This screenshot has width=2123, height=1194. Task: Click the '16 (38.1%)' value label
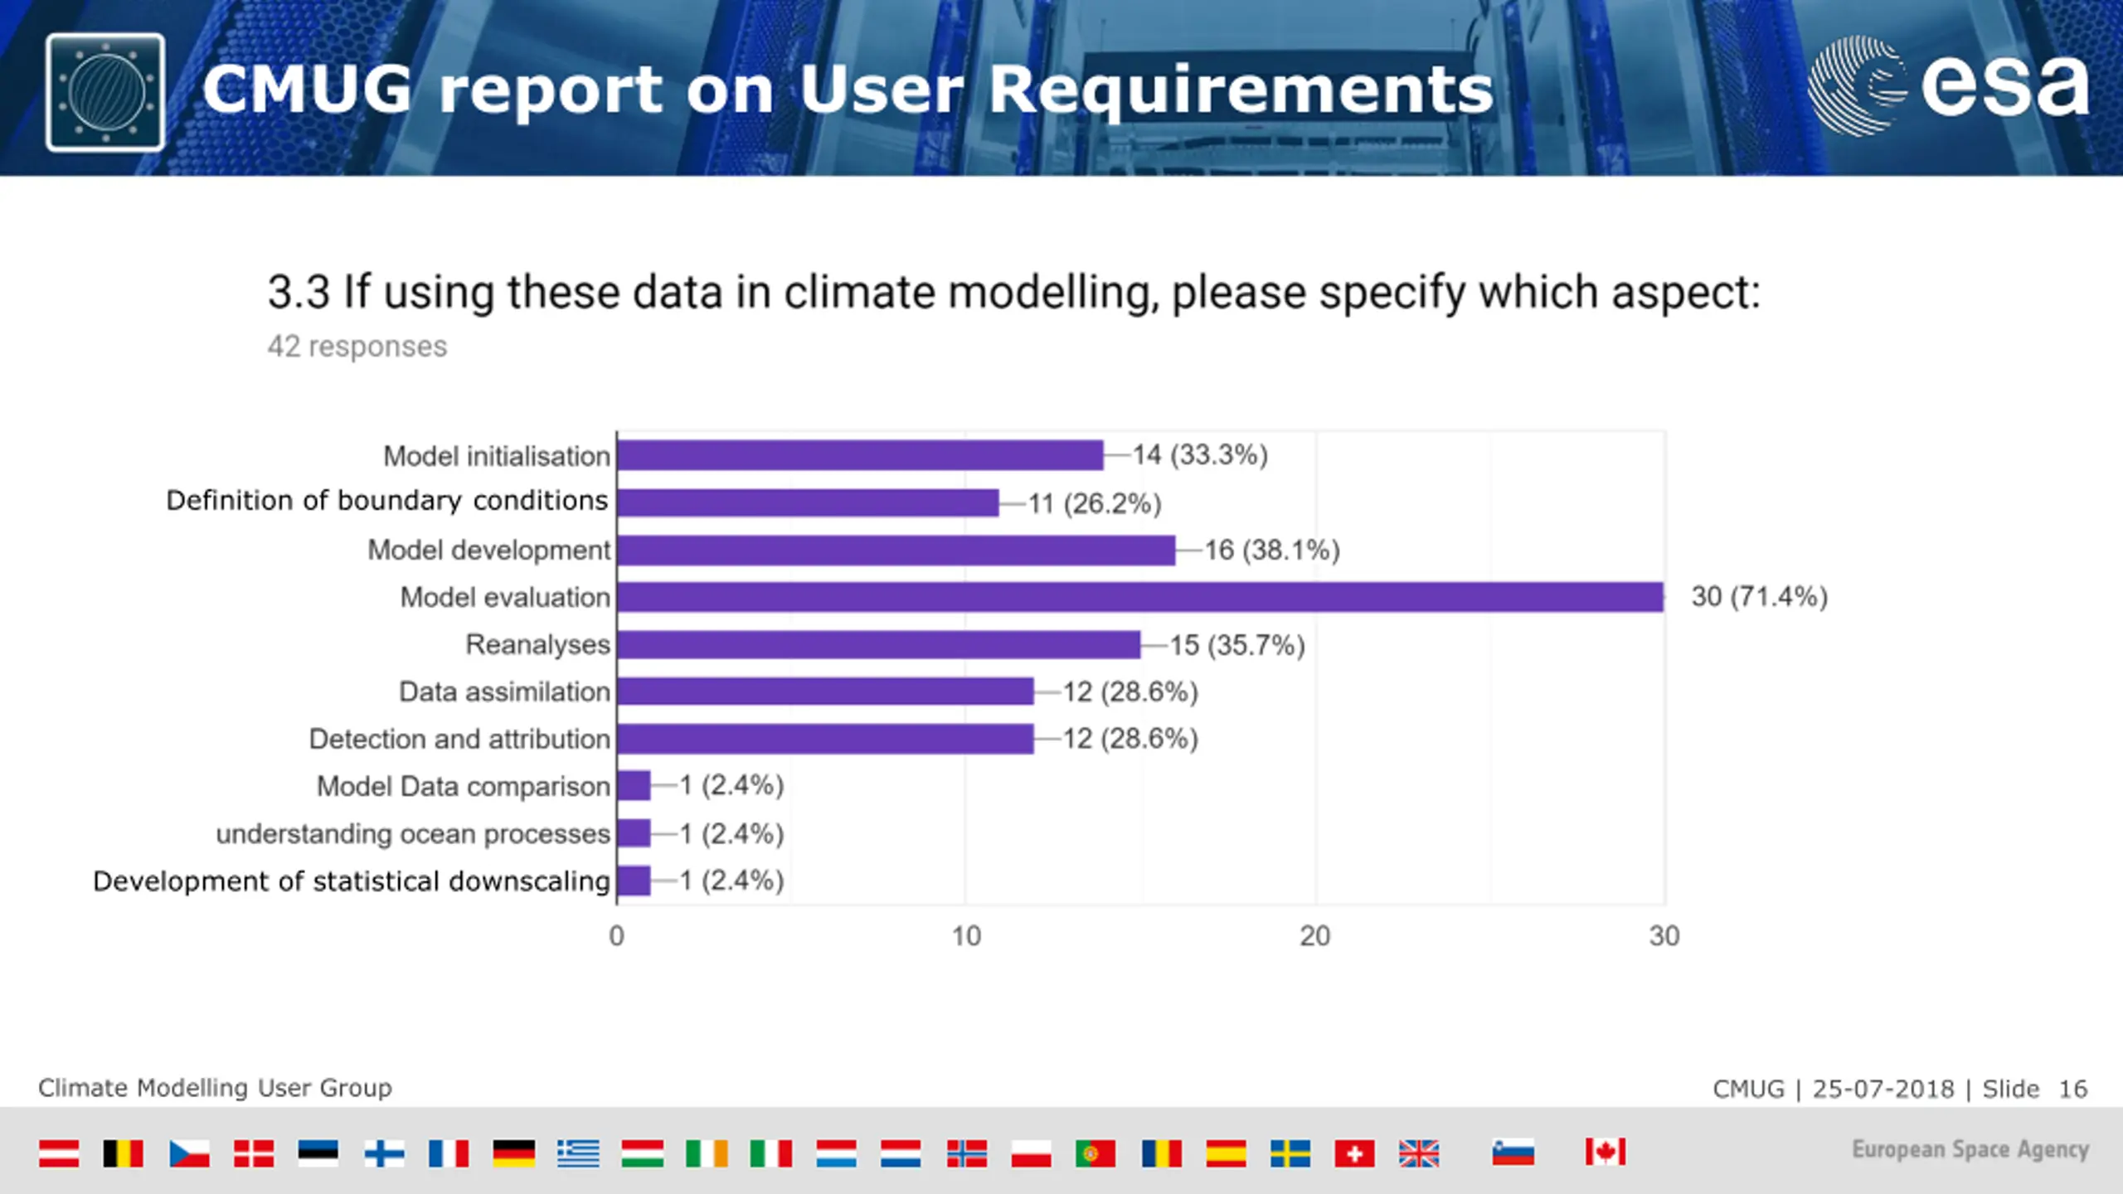click(x=1272, y=551)
